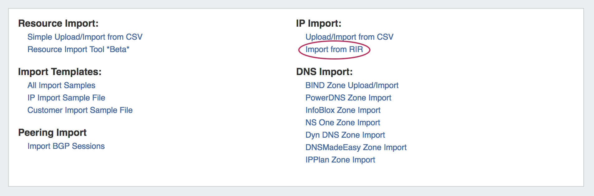This screenshot has height=196, width=594.
Task: Open the Dyn DNS Zone Import link
Action: (x=345, y=135)
